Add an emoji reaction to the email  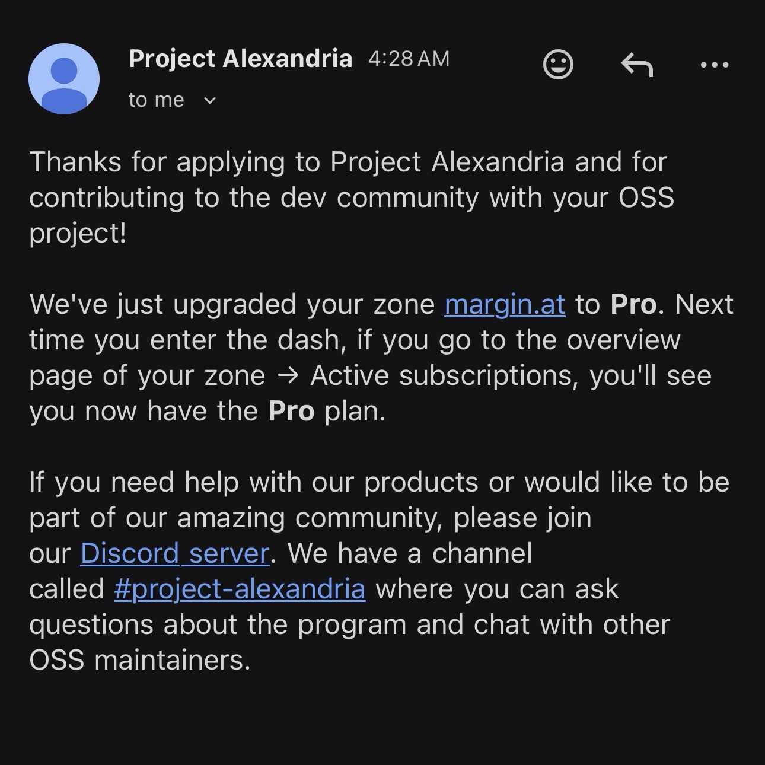(x=558, y=64)
